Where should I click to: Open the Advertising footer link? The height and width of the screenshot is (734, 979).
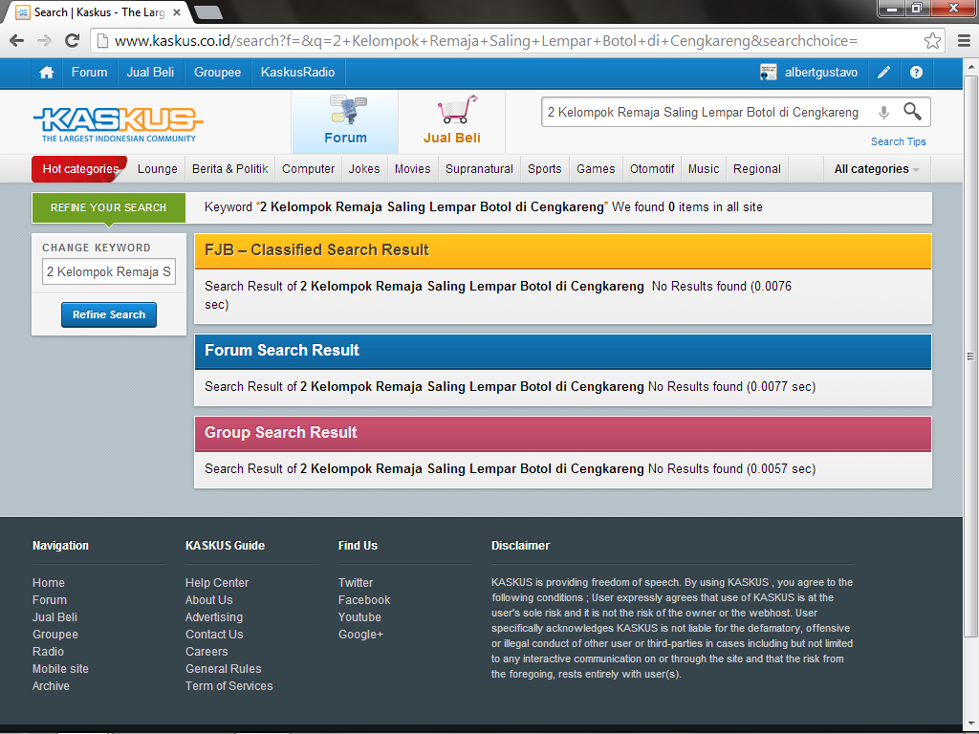click(214, 616)
